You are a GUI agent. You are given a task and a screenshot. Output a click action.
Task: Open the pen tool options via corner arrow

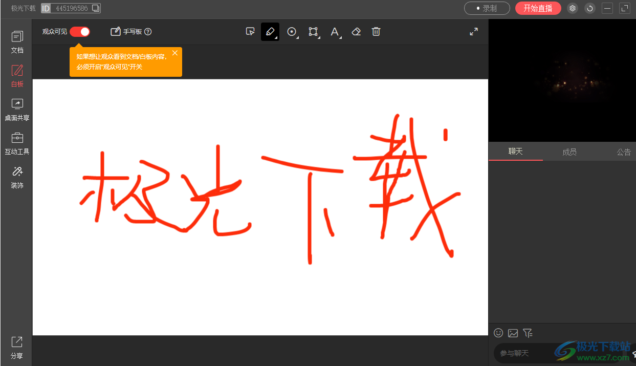276,37
